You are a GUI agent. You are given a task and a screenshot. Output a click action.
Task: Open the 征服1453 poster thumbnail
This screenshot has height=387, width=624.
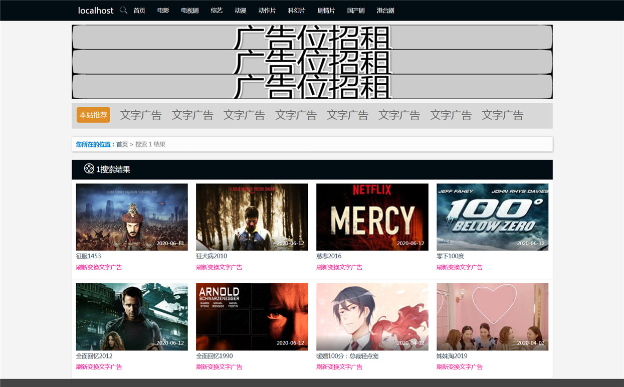pos(132,217)
